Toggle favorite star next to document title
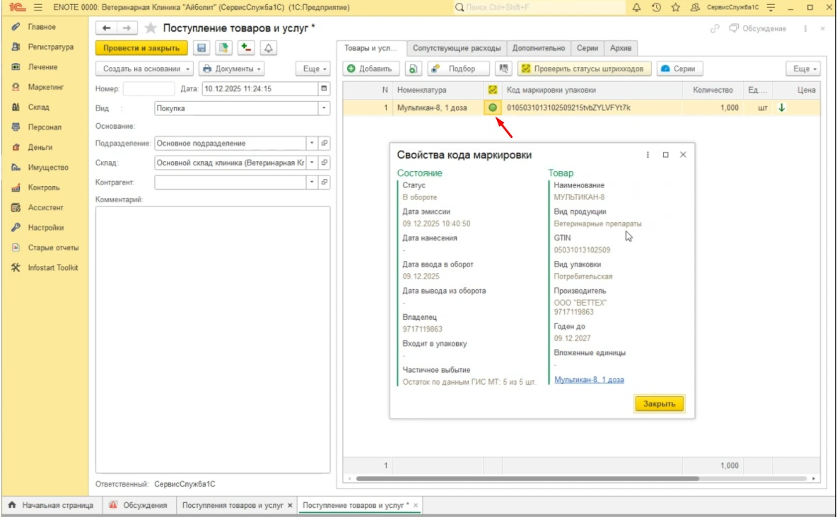The image size is (837, 517). (x=151, y=28)
